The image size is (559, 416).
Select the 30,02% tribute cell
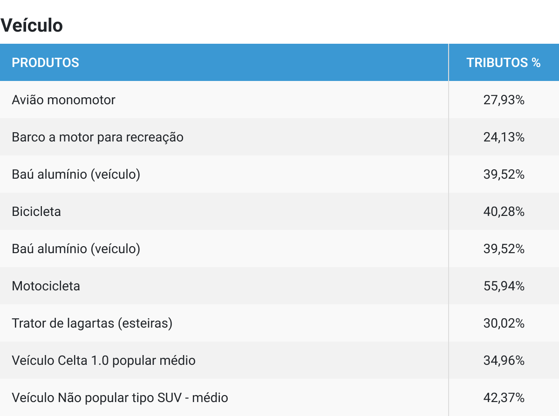coord(504,323)
